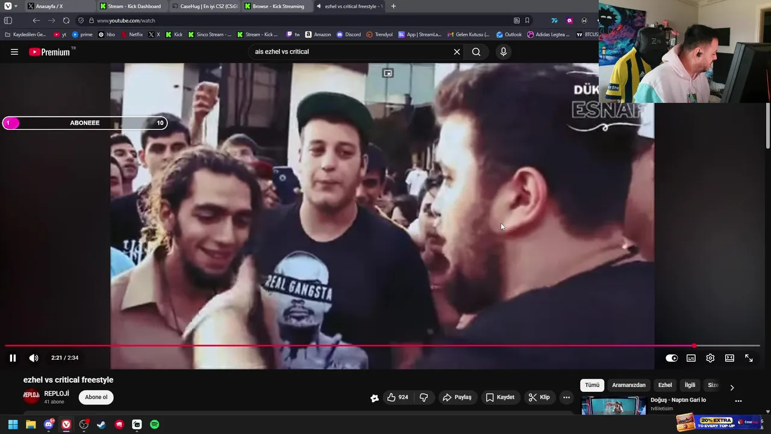
Task: Open the REPLOJİ channel name
Action: pyautogui.click(x=57, y=394)
